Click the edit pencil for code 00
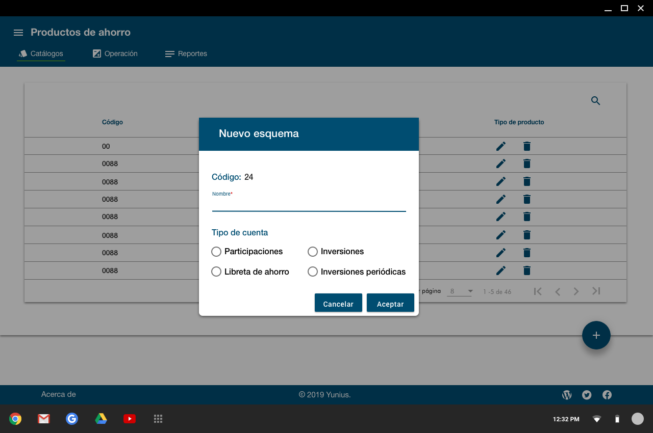This screenshot has height=433, width=653. tap(501, 146)
